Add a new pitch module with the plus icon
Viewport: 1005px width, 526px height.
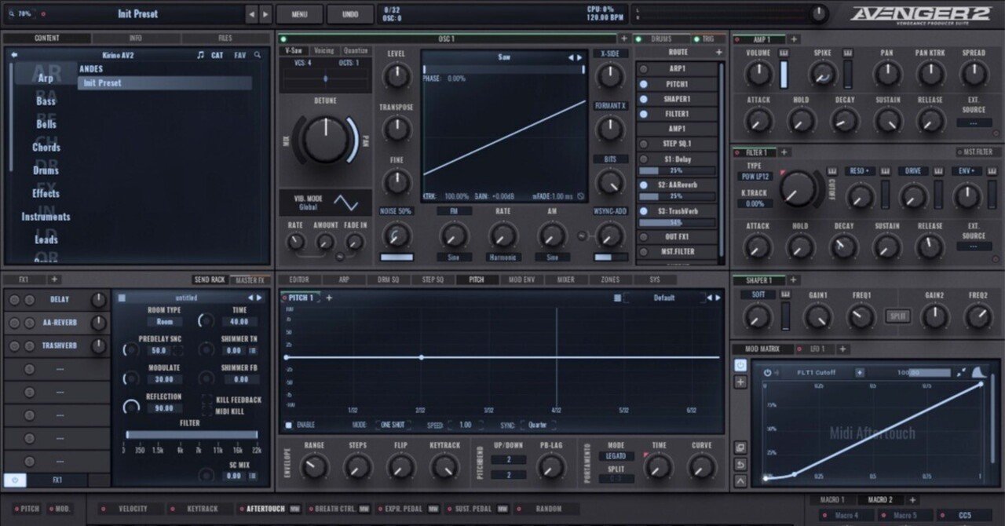coord(330,298)
